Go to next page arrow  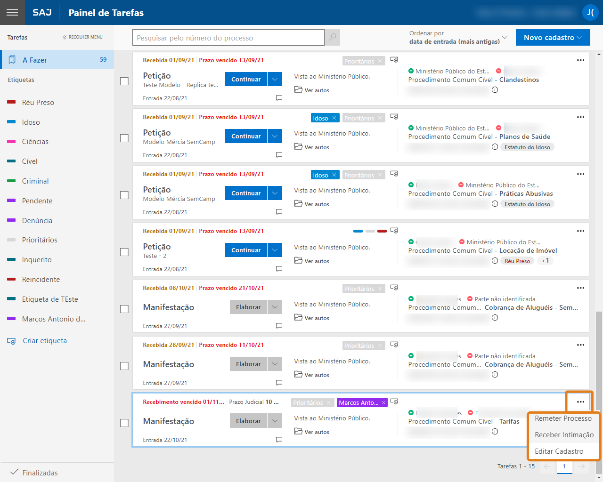coord(582,466)
